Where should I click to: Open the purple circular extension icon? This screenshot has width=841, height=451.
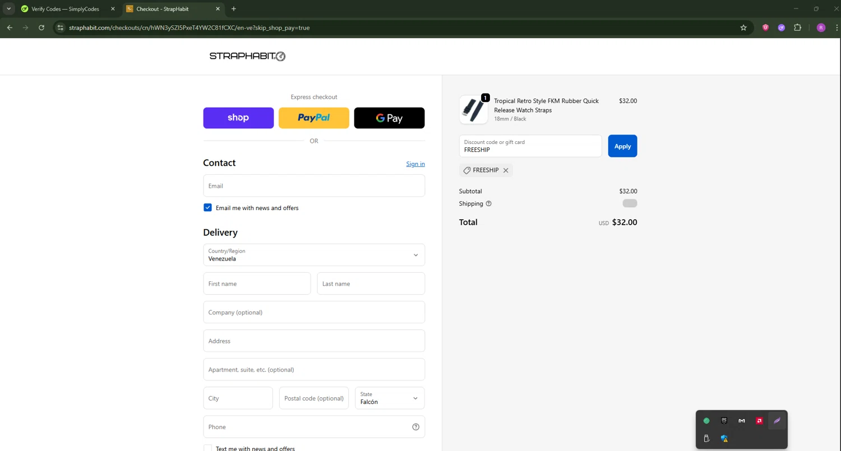pyautogui.click(x=781, y=27)
